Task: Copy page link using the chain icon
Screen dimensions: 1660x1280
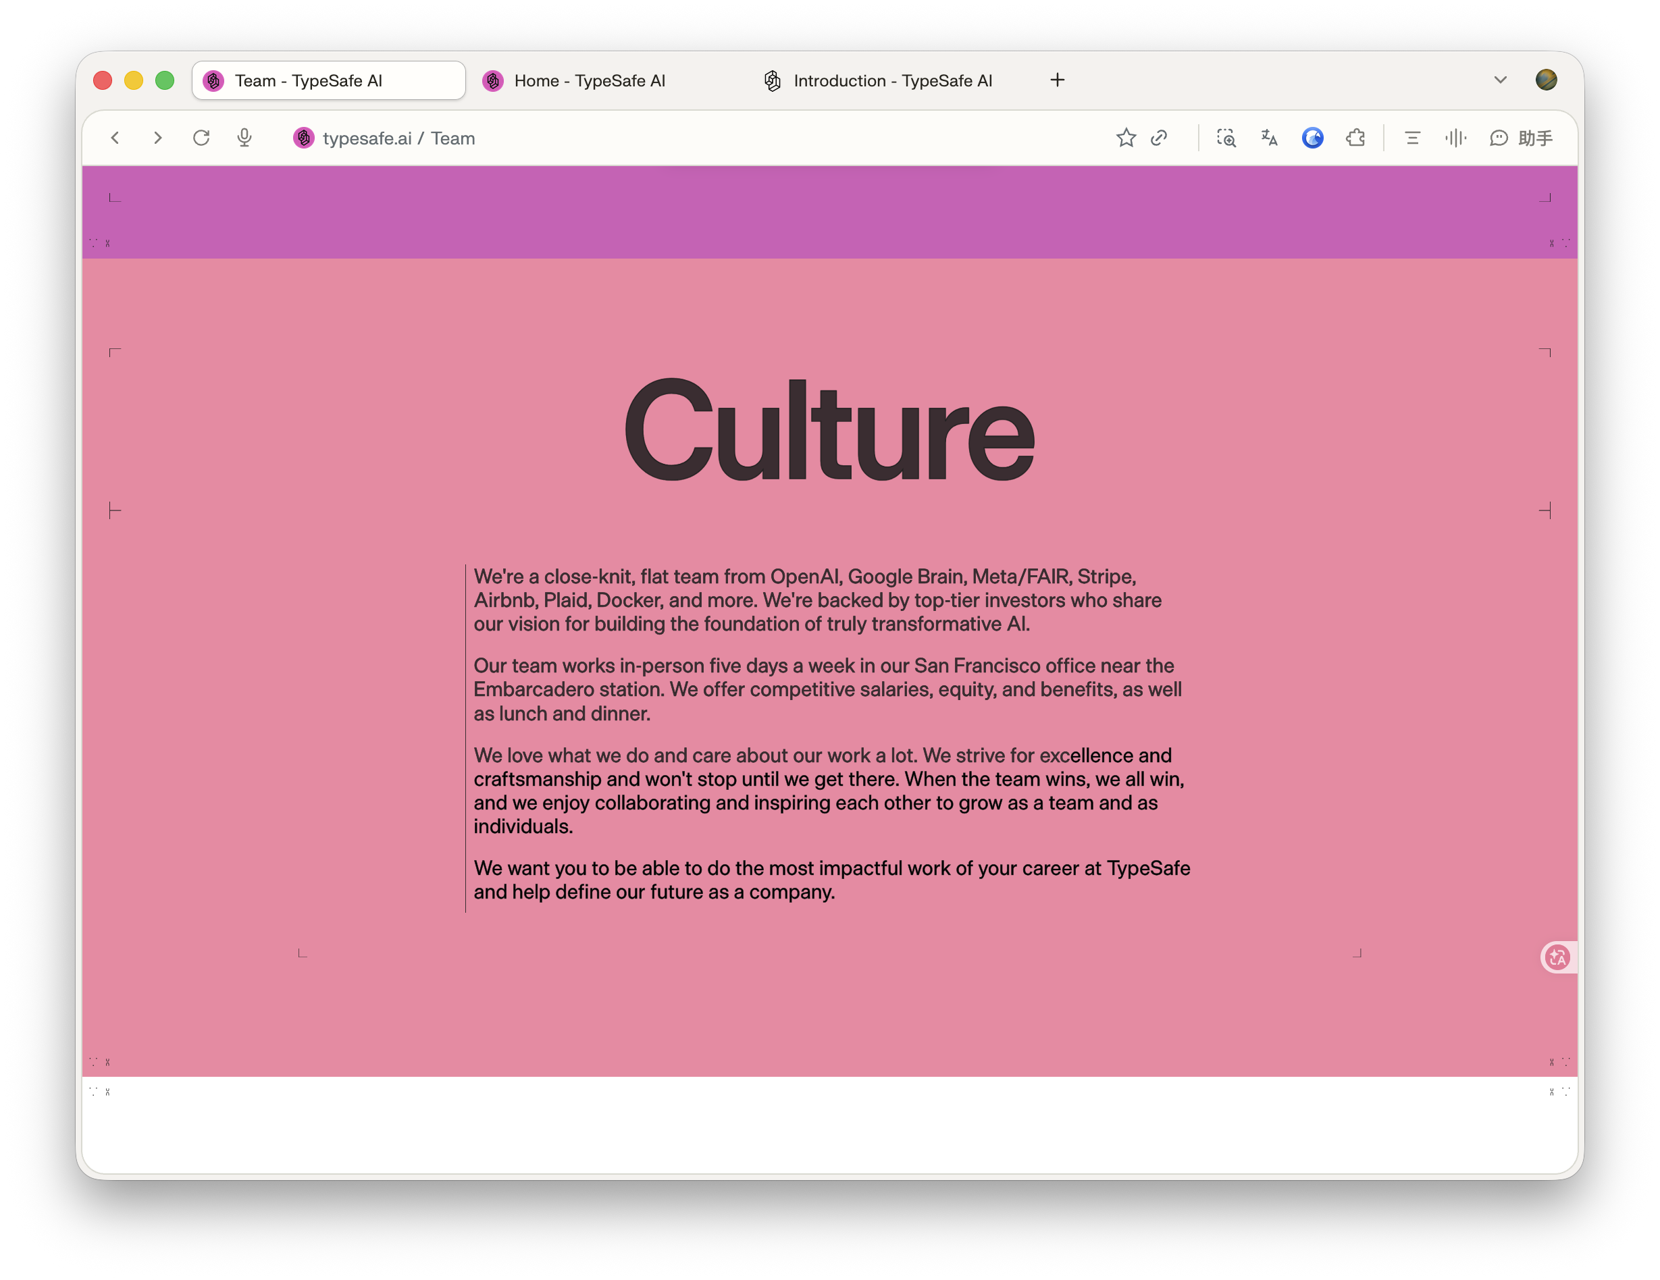Action: 1159,138
